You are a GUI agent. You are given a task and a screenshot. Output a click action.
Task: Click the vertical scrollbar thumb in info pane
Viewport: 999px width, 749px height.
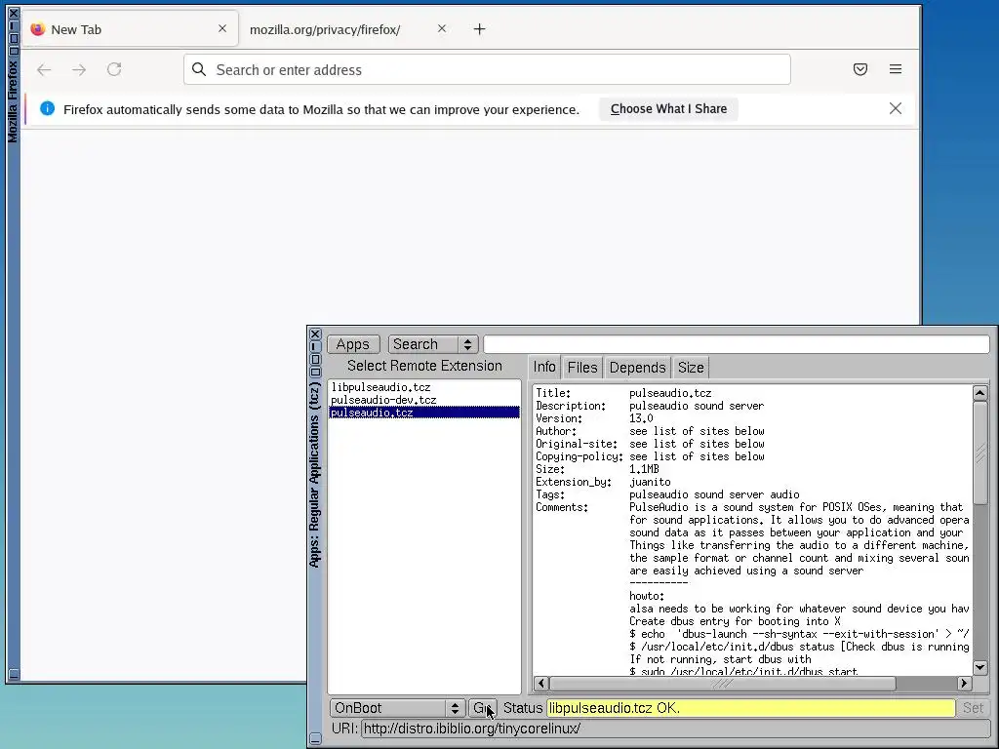tap(979, 453)
